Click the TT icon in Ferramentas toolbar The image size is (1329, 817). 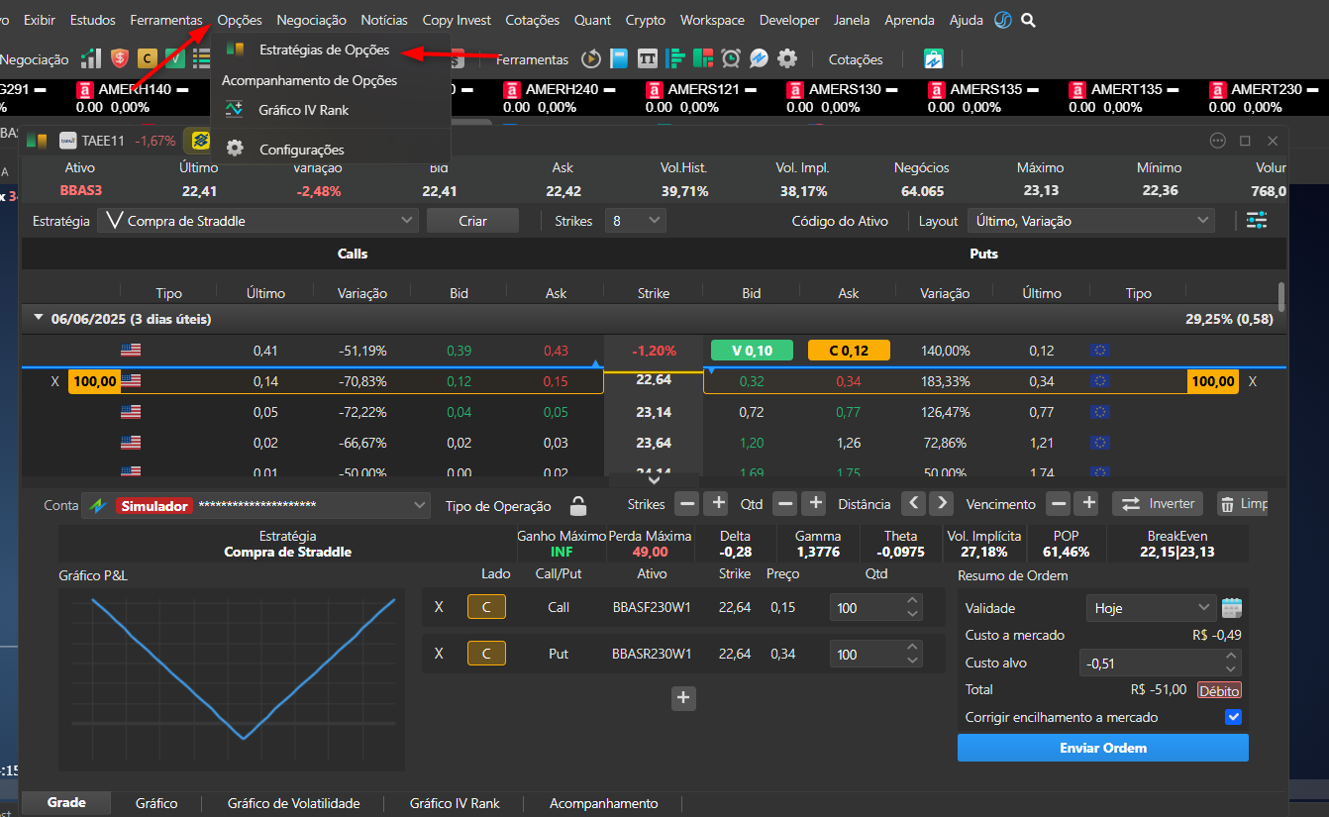pos(648,59)
